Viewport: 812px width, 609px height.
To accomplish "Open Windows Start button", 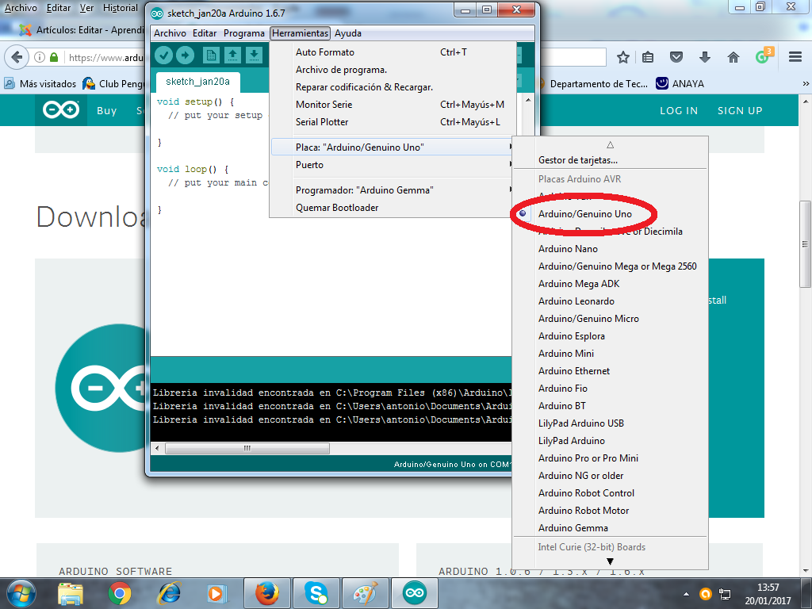I will [20, 593].
